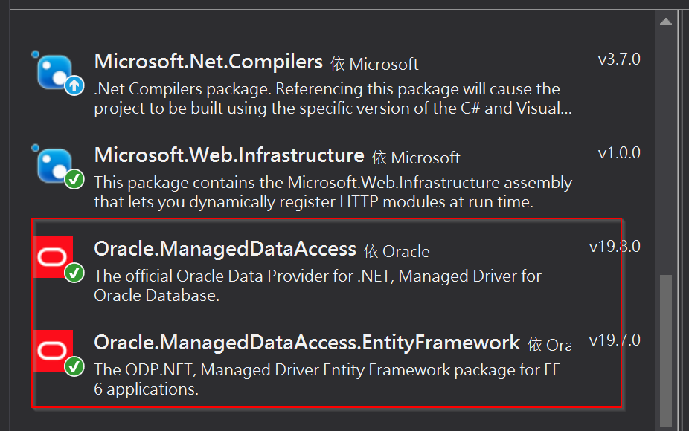Click the vertical scrollbar thumb
The height and width of the screenshot is (431, 689).
tap(666, 349)
